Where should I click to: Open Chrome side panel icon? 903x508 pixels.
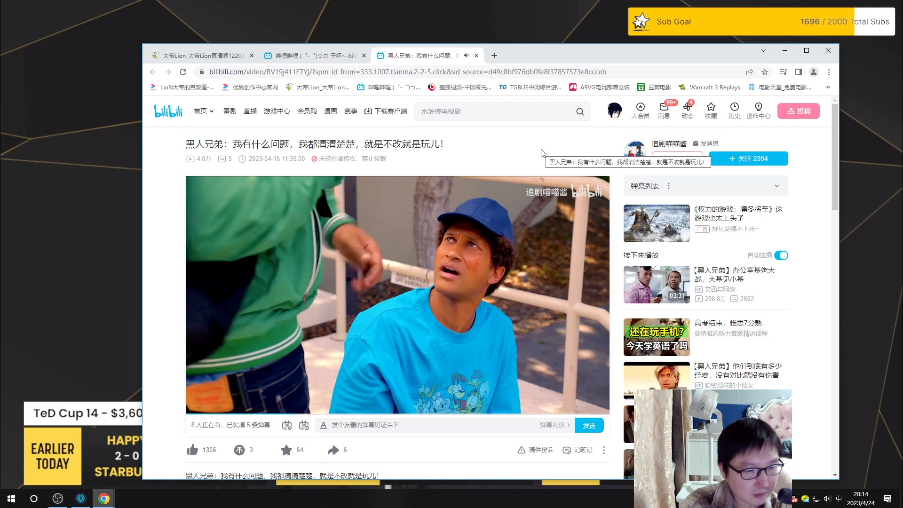tap(798, 72)
